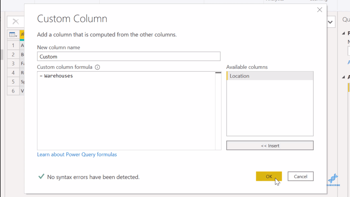The height and width of the screenshot is (197, 350).
Task: Click the Subscribe DNA logo
Action: (x=333, y=180)
